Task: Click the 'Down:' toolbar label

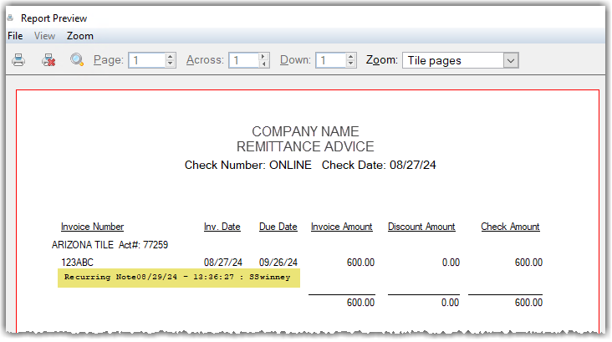Action: click(295, 59)
